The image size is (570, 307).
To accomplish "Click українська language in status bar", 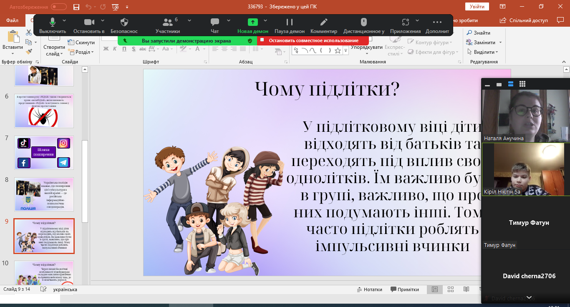I will pos(65,289).
